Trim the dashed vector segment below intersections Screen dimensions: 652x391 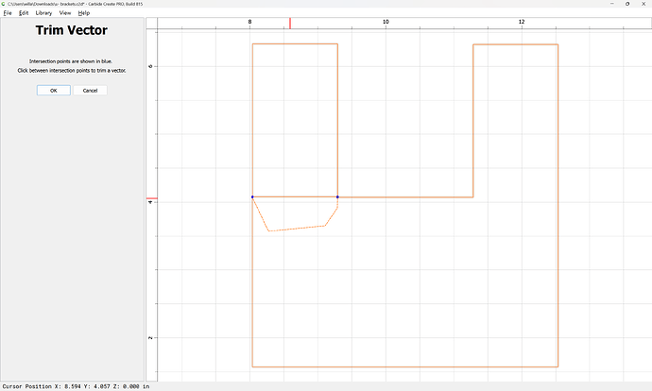(x=296, y=229)
